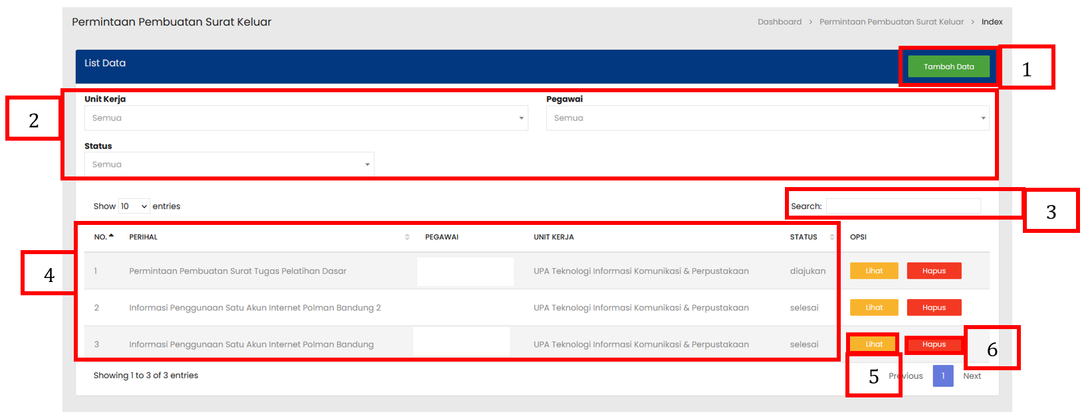Open the Unit Kerja dropdown

point(306,118)
